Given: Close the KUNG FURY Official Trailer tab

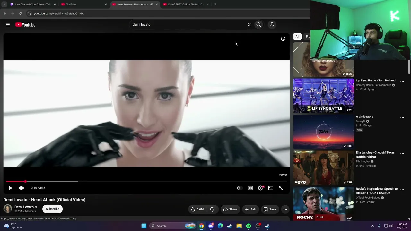Looking at the screenshot, I should coord(207,4).
